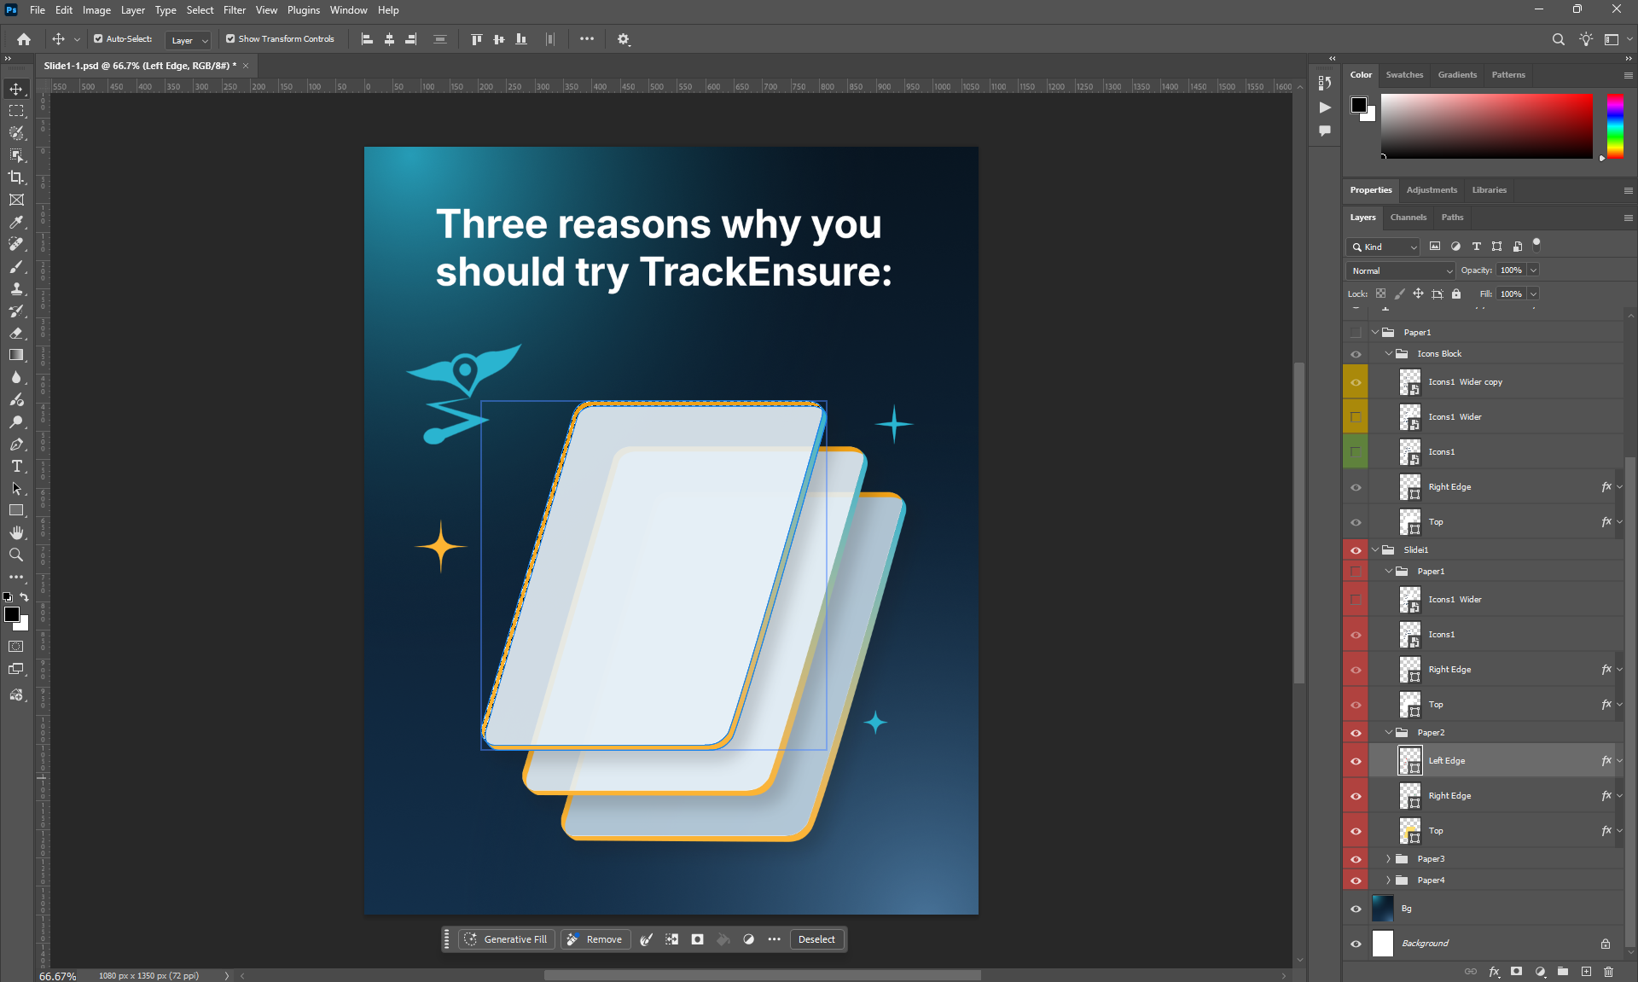Click Create a new layer icon

click(x=1586, y=972)
